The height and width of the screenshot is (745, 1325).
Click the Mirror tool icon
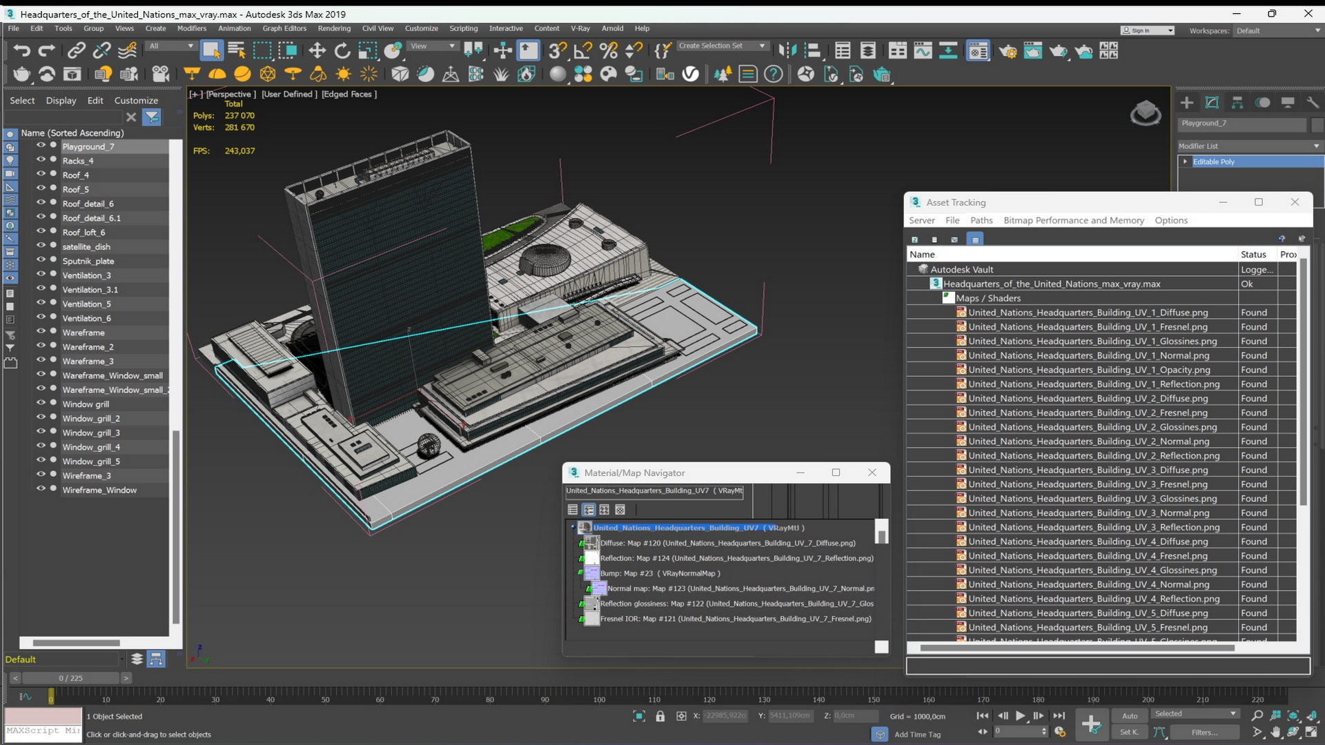click(x=787, y=50)
